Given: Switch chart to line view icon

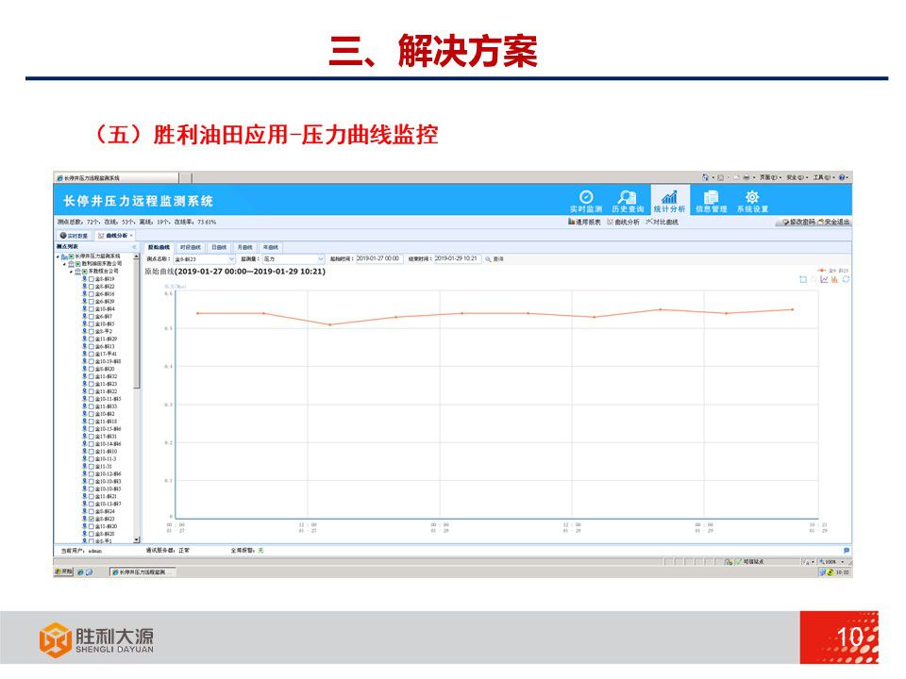Looking at the screenshot, I should 824,279.
